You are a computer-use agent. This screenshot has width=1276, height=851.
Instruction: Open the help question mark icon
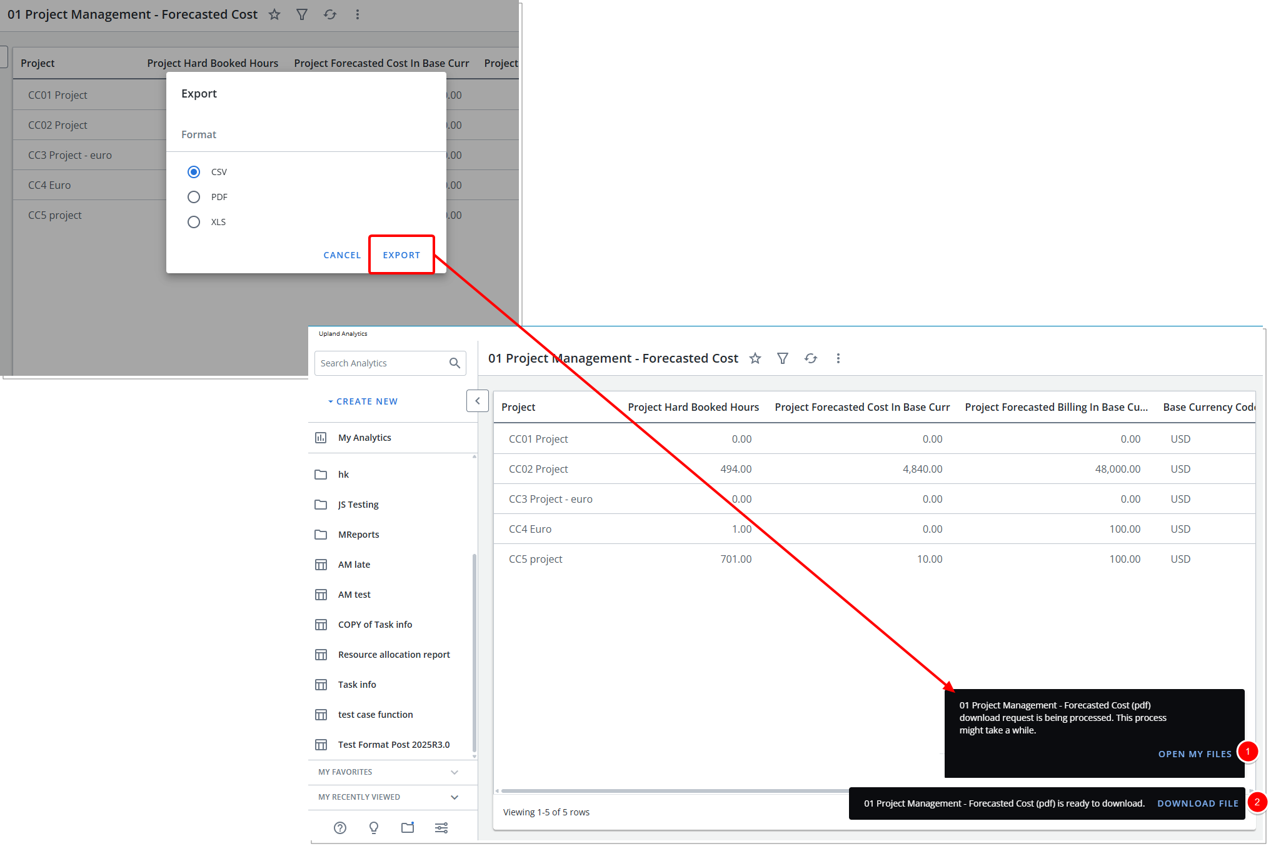(340, 828)
